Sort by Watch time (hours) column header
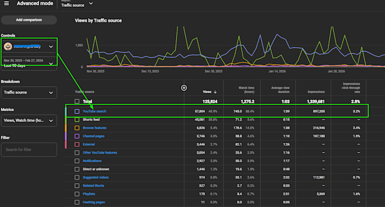This screenshot has width=385, height=207. [246, 90]
